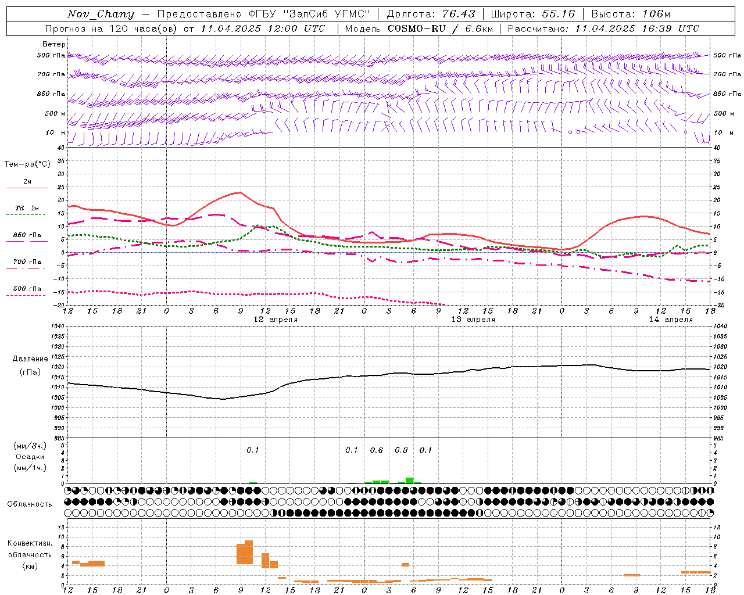Viewport: 744px width, 595px height.
Task: Click the '500 м' wind level label on left
Action: 55,113
